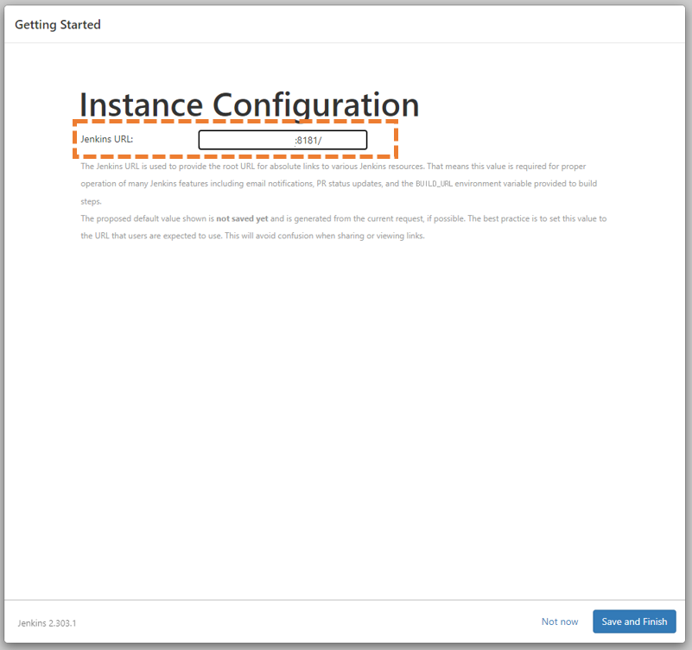Click the Jenkins URL input field
The width and height of the screenshot is (692, 650).
pyautogui.click(x=283, y=140)
